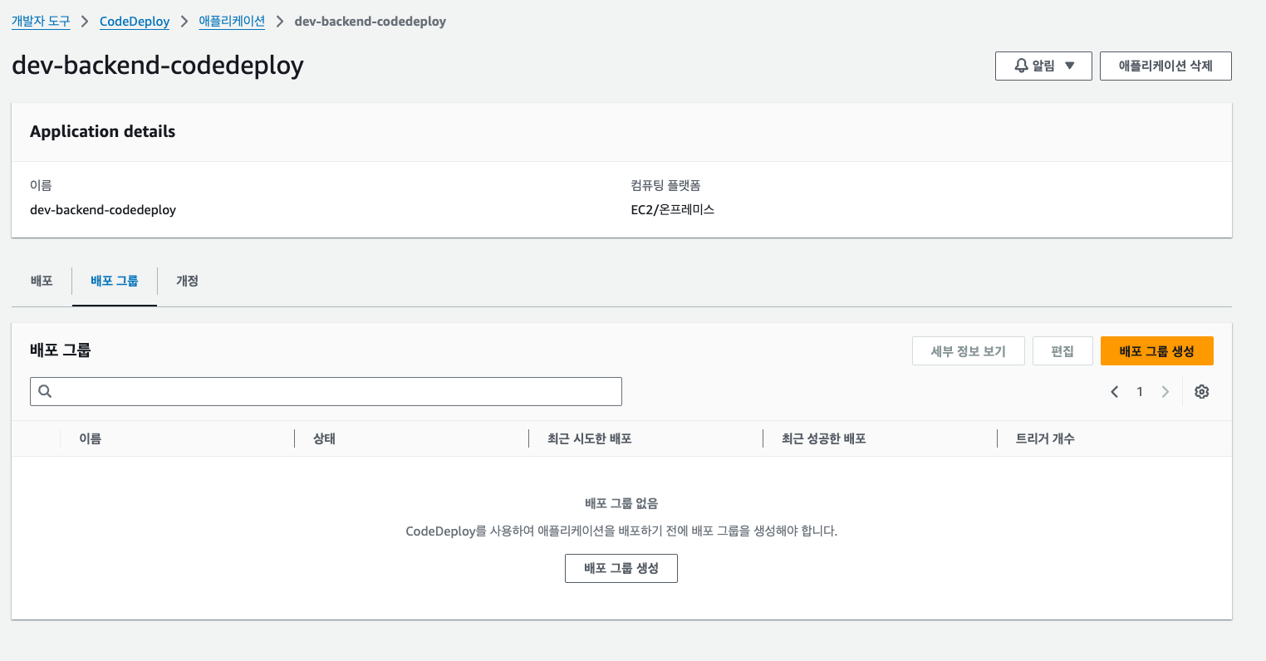Click the 컴퓨팅 플랫폼 label
Screen dimensions: 1266x661
[x=665, y=185]
